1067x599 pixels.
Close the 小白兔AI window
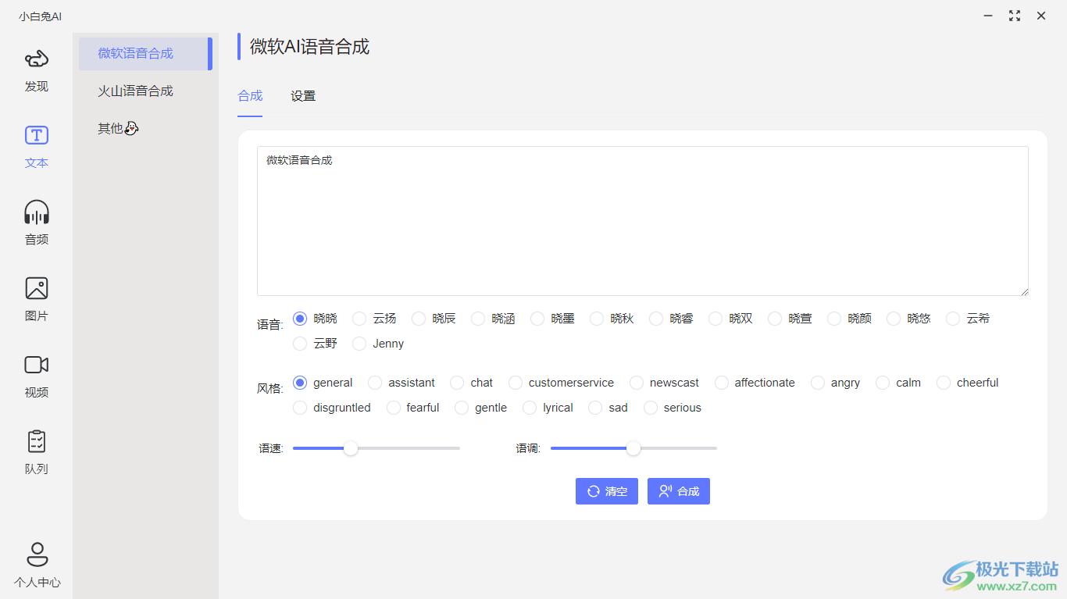pos(1041,16)
